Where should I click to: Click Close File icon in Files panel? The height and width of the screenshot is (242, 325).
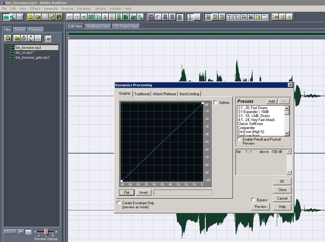tap(17, 38)
